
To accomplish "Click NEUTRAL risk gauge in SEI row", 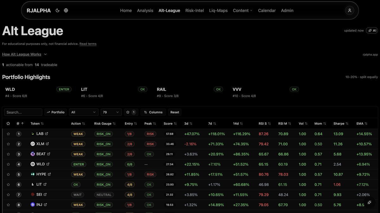I will click(104, 195).
